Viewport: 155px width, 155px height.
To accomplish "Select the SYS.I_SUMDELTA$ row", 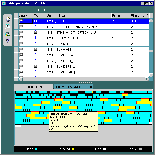I will pyautogui.click(x=84, y=55).
